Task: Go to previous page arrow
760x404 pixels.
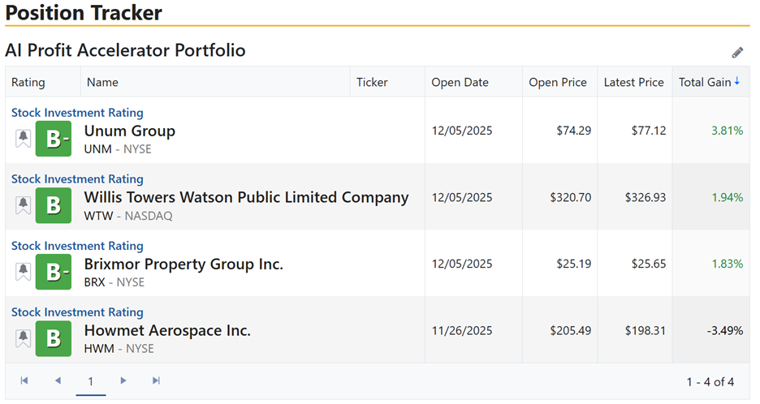Action: coord(58,380)
